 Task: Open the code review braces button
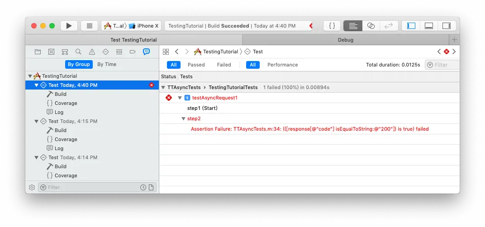click(332, 26)
